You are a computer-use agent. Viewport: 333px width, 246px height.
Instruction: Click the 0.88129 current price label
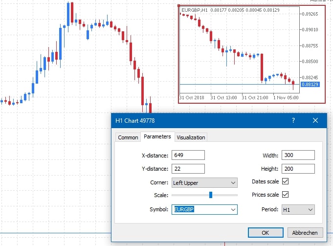pos(311,85)
